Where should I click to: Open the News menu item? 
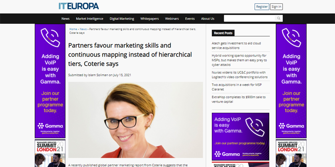point(65,19)
